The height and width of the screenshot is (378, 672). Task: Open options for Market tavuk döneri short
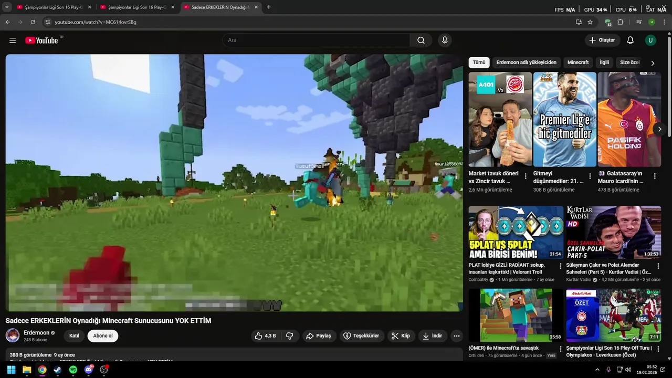526,176
